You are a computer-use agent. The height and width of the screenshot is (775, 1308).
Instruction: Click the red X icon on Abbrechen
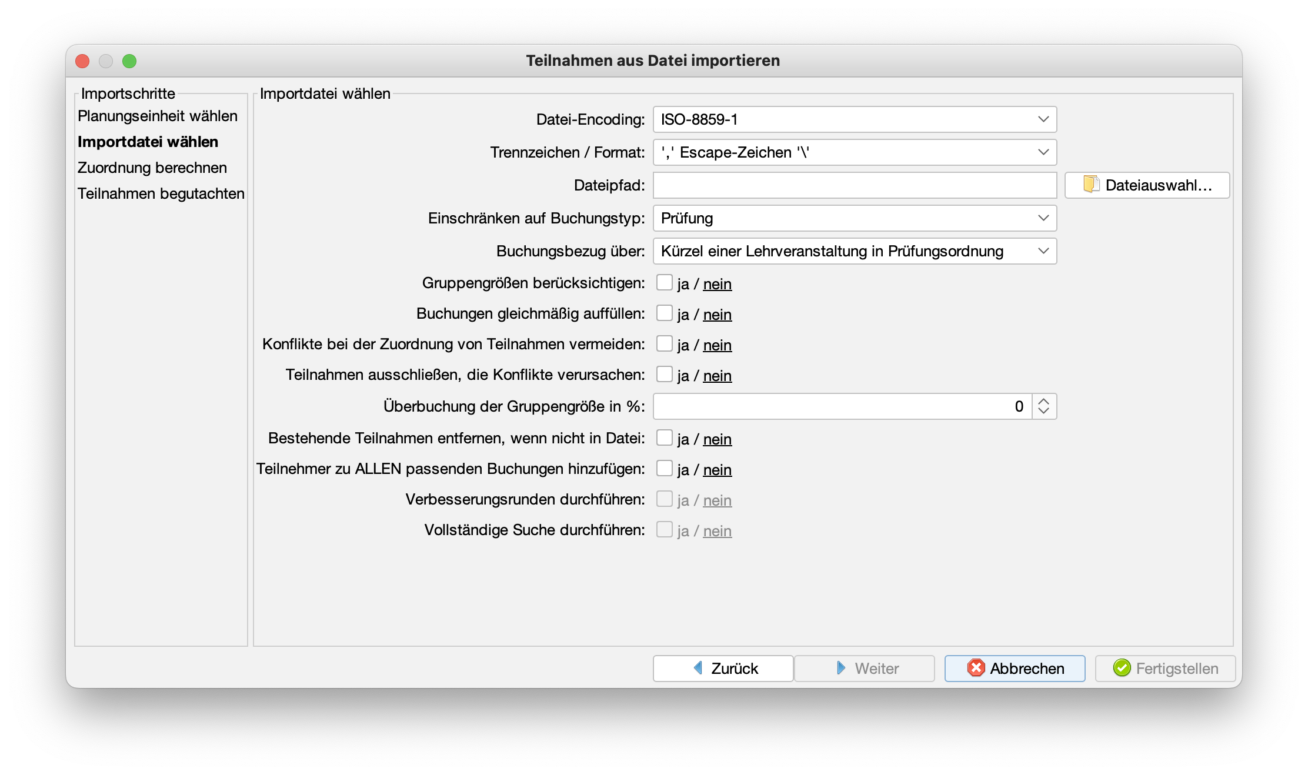click(976, 668)
